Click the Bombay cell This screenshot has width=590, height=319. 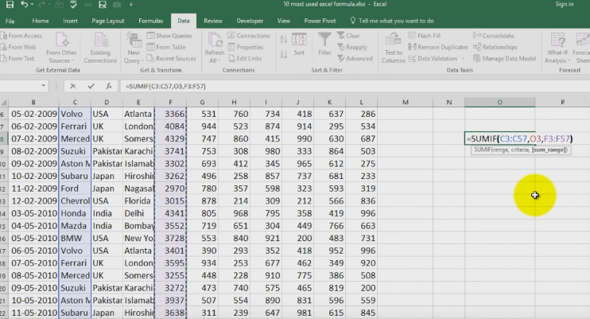coord(138,226)
